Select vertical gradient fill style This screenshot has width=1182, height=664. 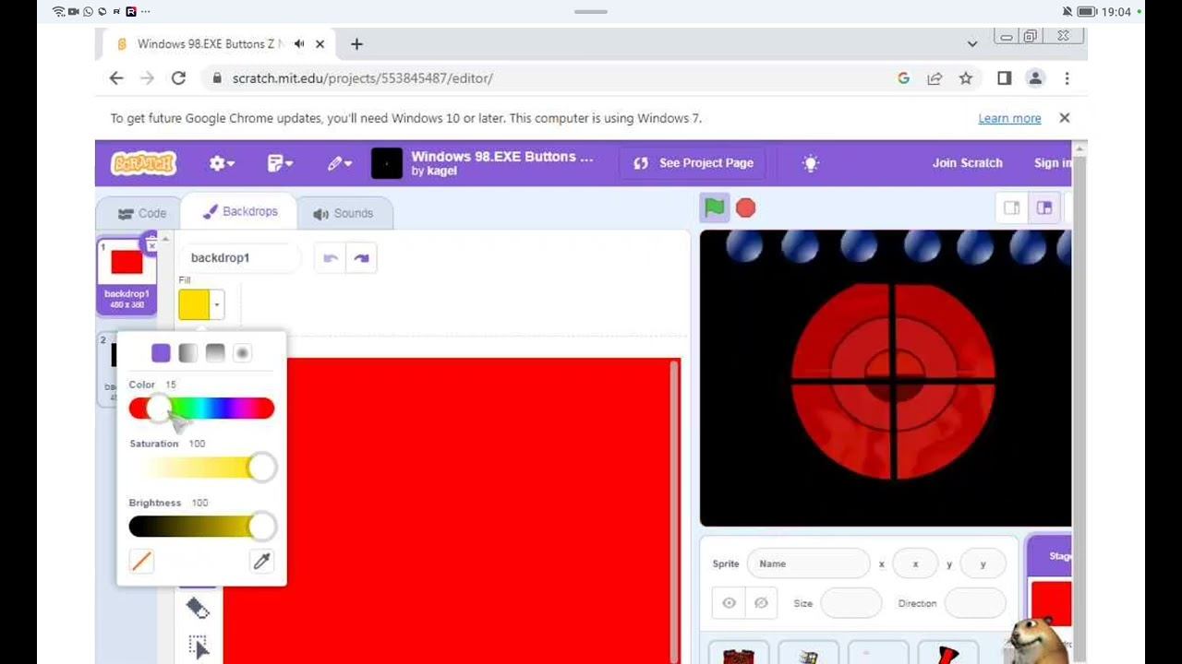pyautogui.click(x=215, y=353)
